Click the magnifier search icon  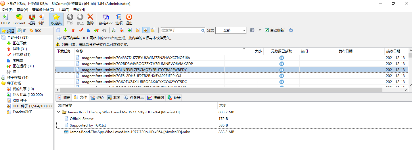(x=203, y=30)
